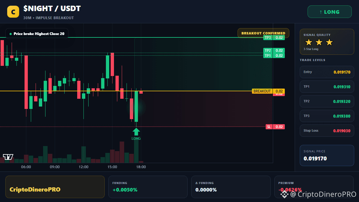
Task: Click the Signal Price 0.019170 card
Action: [327, 155]
